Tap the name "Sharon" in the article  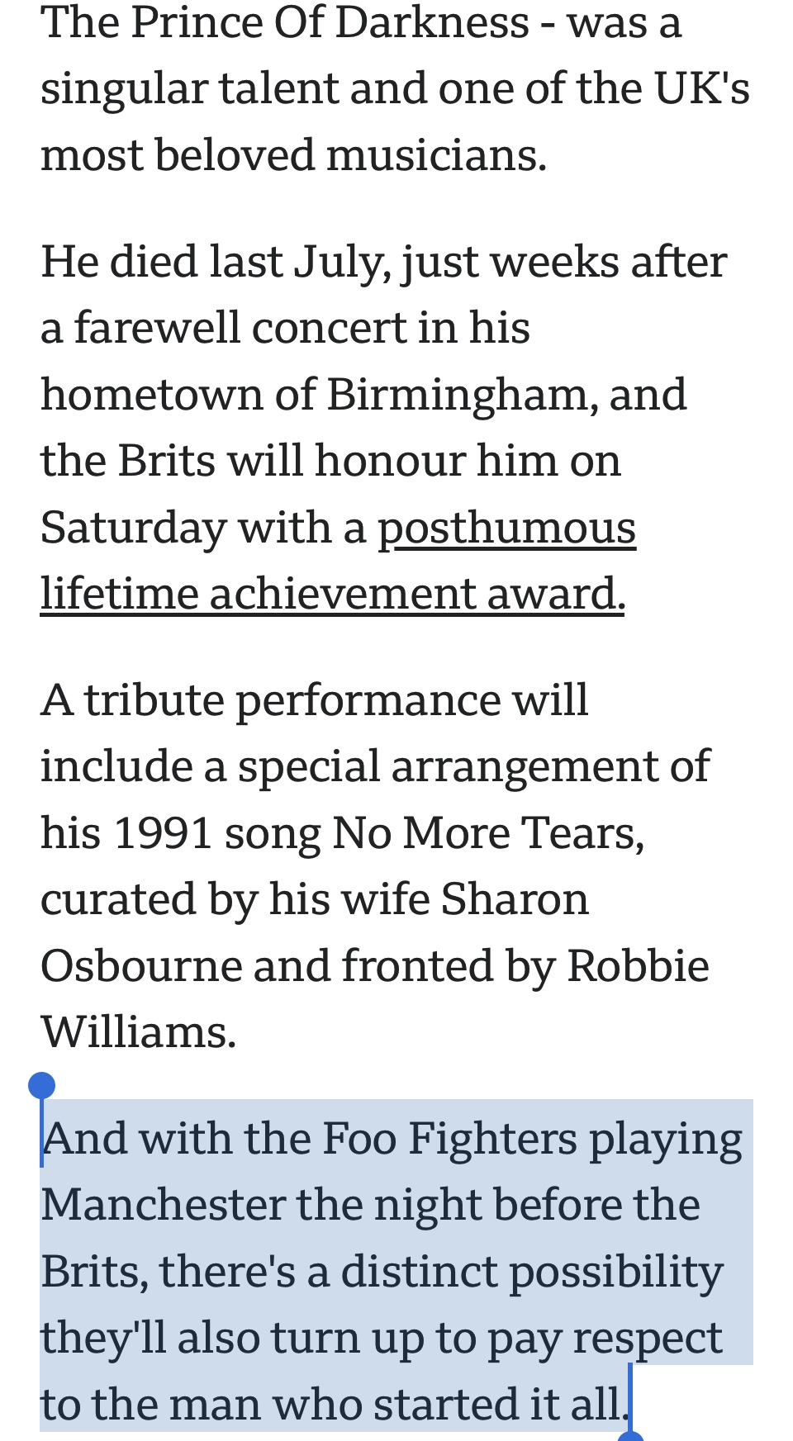point(515,898)
